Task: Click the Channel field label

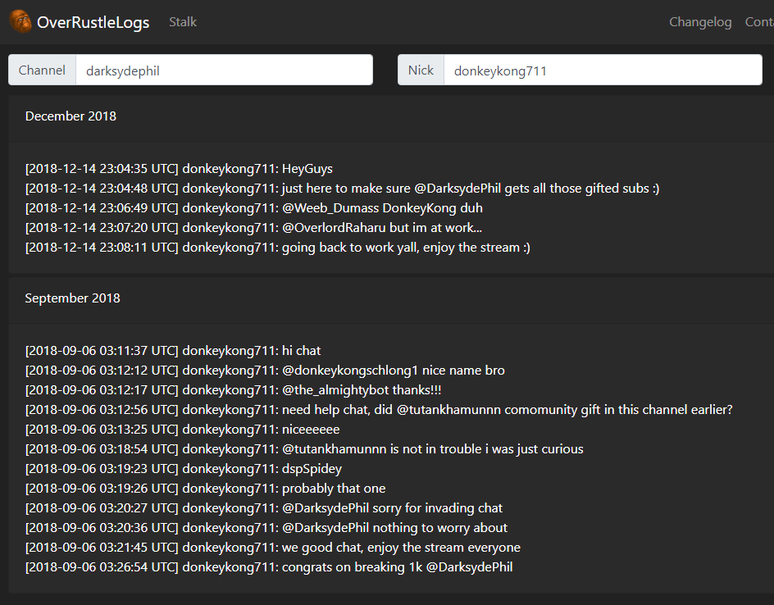Action: click(x=42, y=70)
